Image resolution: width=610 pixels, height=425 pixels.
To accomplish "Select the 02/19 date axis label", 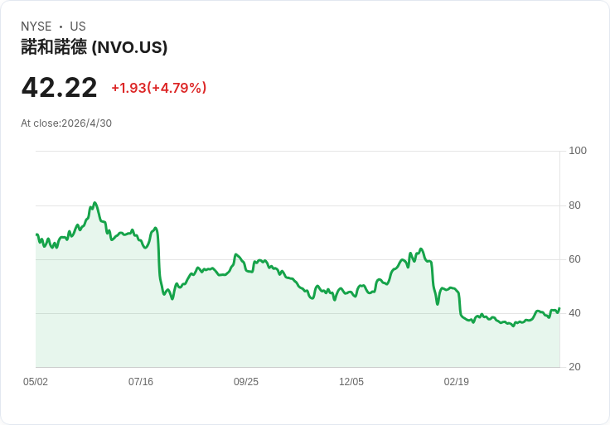I will 457,381.
